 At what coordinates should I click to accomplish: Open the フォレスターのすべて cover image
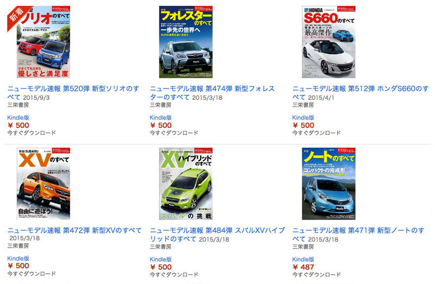click(186, 42)
